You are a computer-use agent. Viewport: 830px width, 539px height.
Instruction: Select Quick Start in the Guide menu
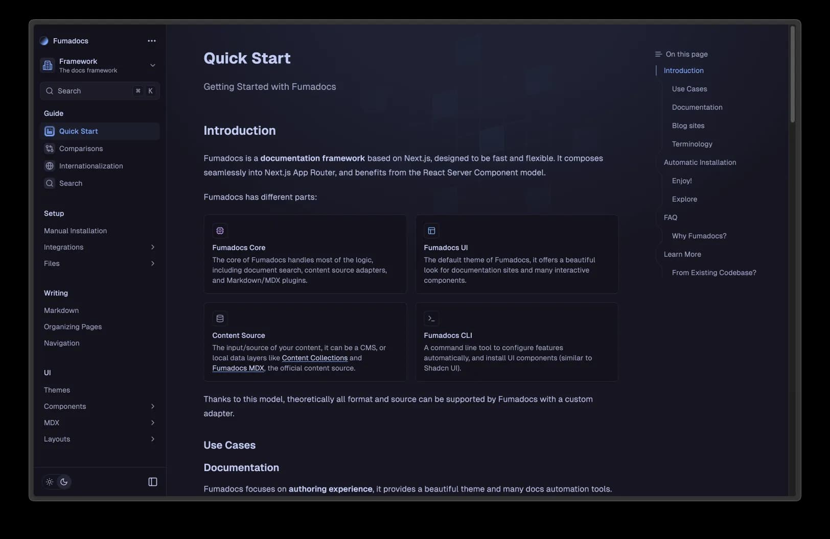(x=79, y=131)
